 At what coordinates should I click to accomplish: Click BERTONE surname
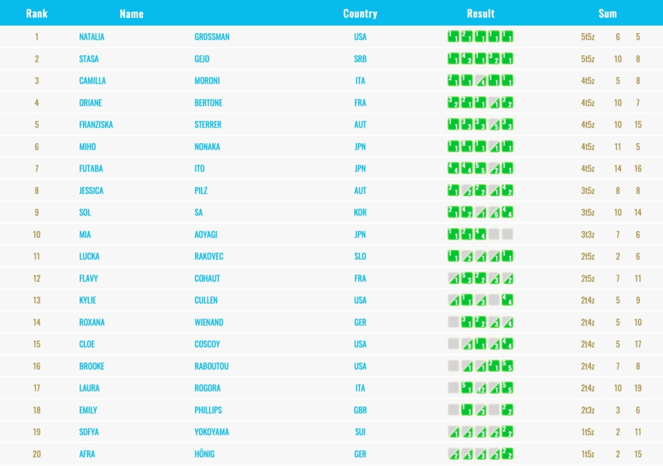[208, 103]
